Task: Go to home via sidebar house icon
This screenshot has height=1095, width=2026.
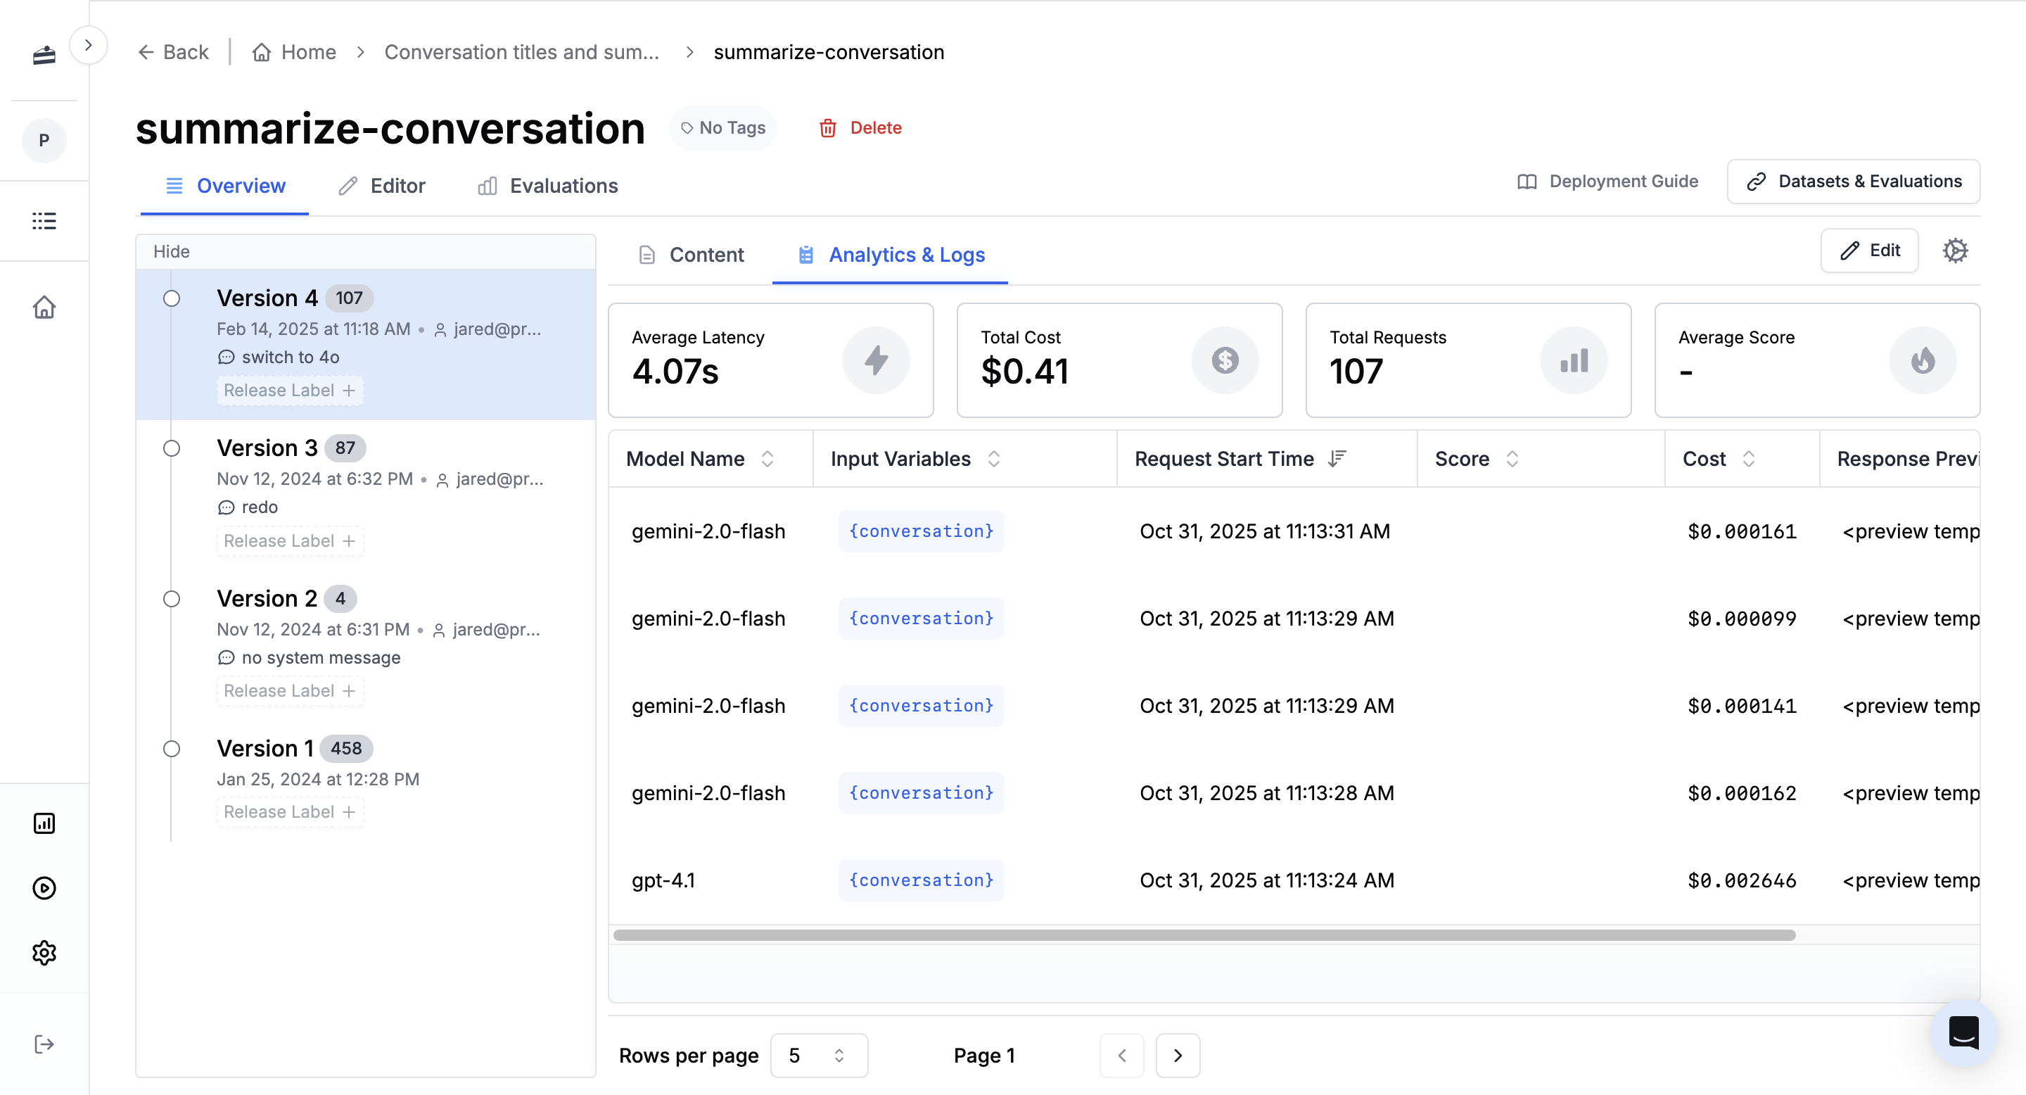Action: point(44,307)
